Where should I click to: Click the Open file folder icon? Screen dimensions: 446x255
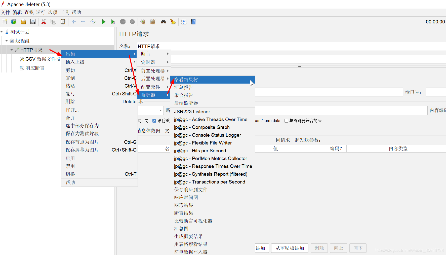[23, 22]
